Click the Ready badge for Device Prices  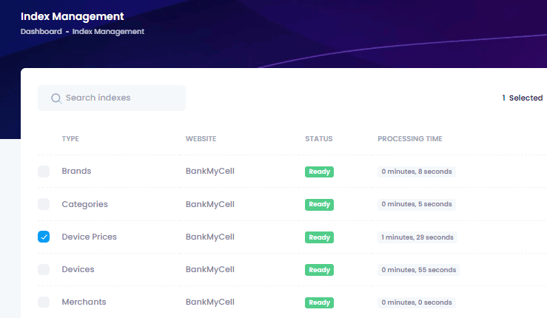point(319,237)
